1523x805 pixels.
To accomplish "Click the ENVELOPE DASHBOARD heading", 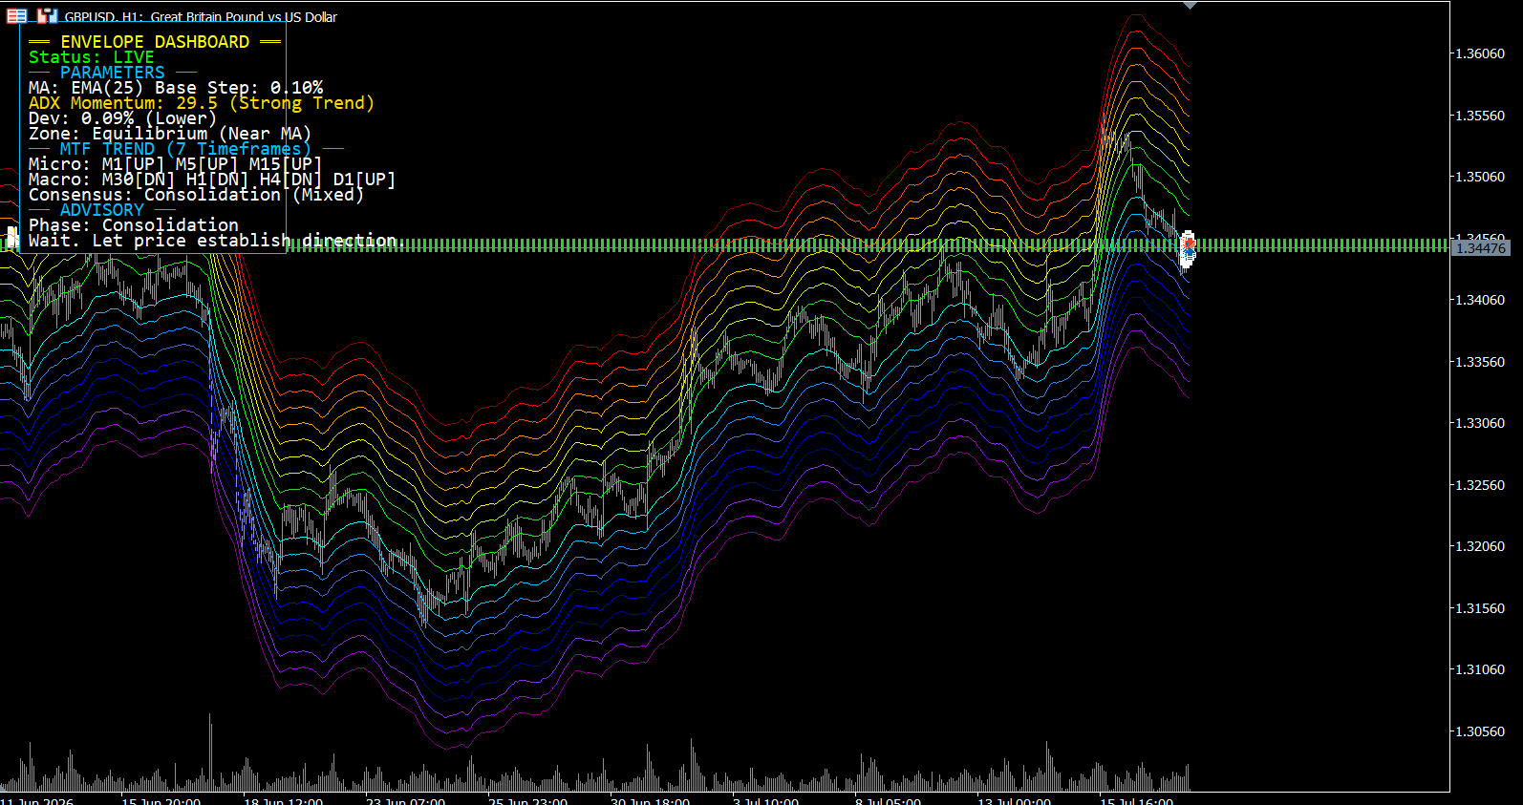I will point(155,42).
